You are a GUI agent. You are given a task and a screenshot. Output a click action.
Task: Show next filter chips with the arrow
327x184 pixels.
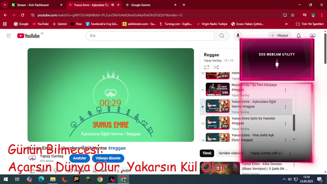[290, 154]
